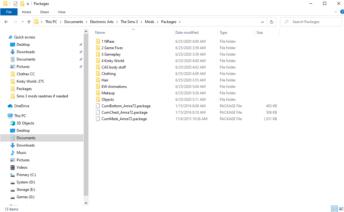This screenshot has width=344, height=212.
Task: Select the Clothing folder icon
Action: pyautogui.click(x=98, y=74)
